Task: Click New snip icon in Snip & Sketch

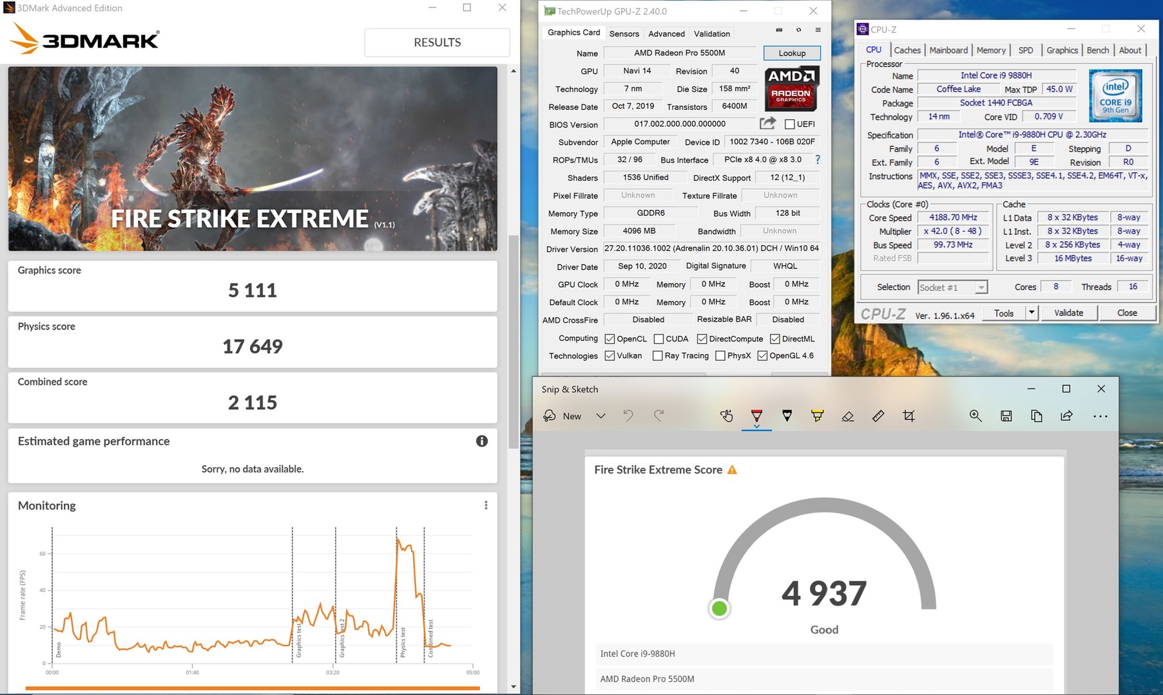Action: click(550, 416)
